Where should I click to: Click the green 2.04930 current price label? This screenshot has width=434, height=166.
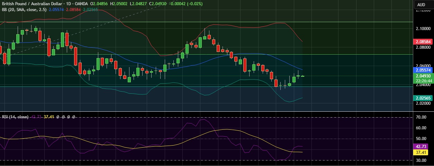coord(423,76)
